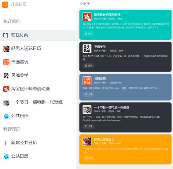Open 前往订阅 in the sidebar
Viewport: 173px width, 169px height.
38,35
